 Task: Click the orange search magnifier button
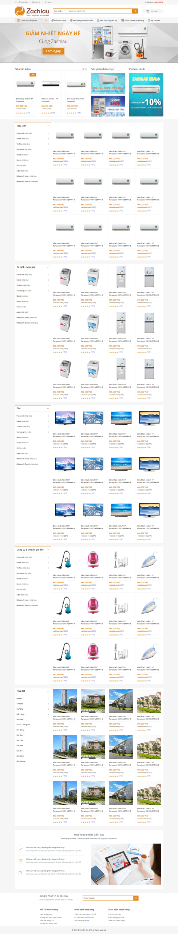[135, 11]
